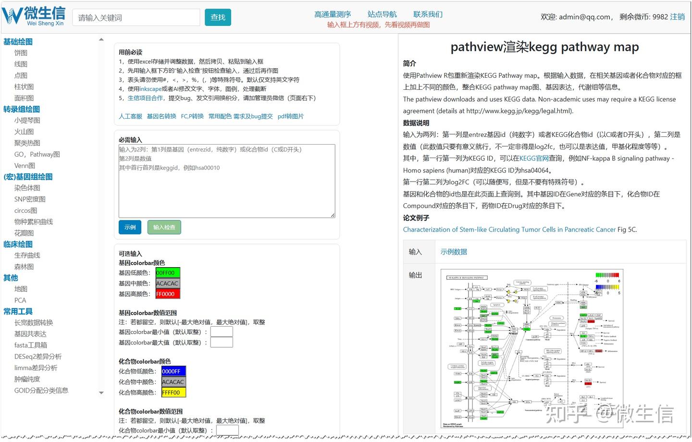Select 花瓣图 in the sidebar

pyautogui.click(x=24, y=233)
